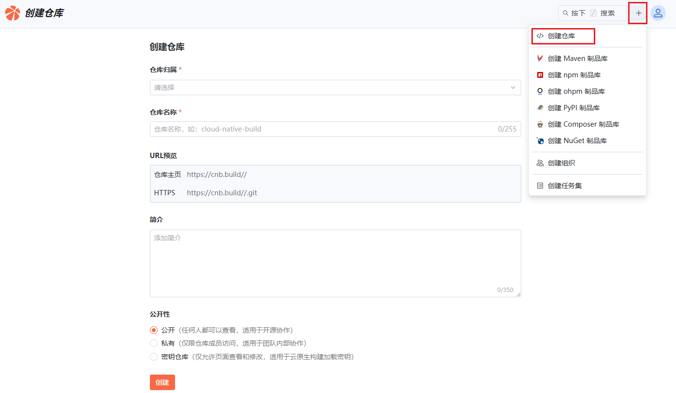The height and width of the screenshot is (393, 676).
Task: Click the Composer logo icon
Action: (x=540, y=124)
